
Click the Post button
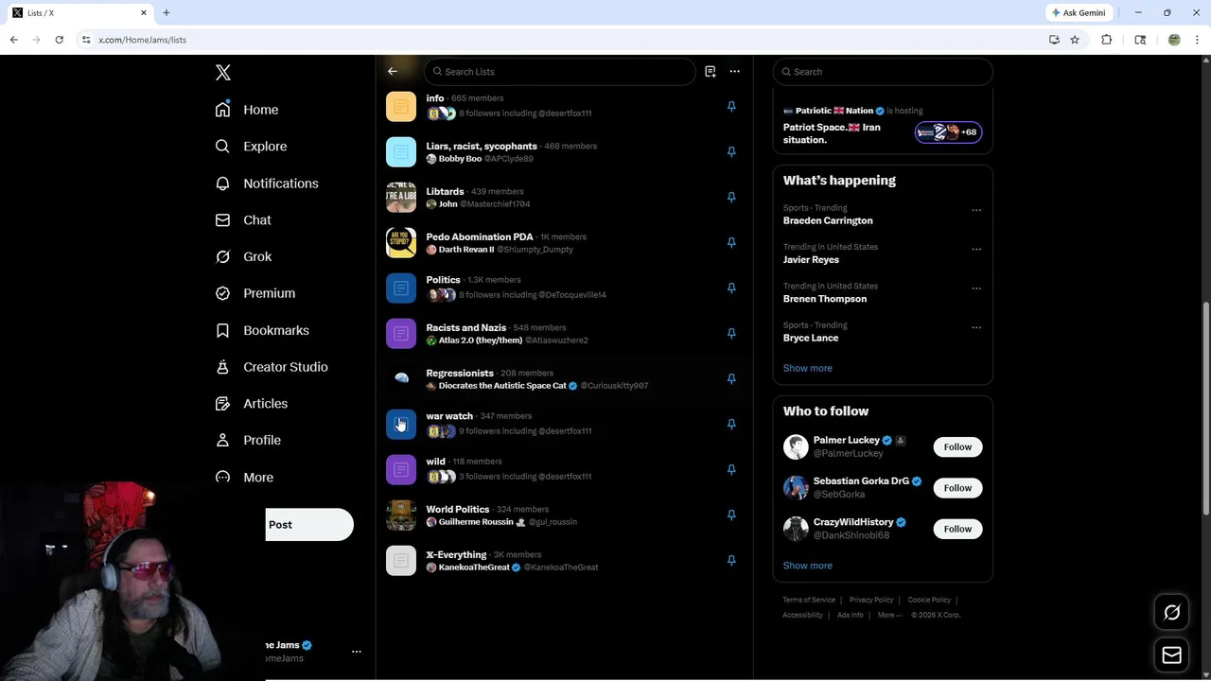[x=309, y=525]
